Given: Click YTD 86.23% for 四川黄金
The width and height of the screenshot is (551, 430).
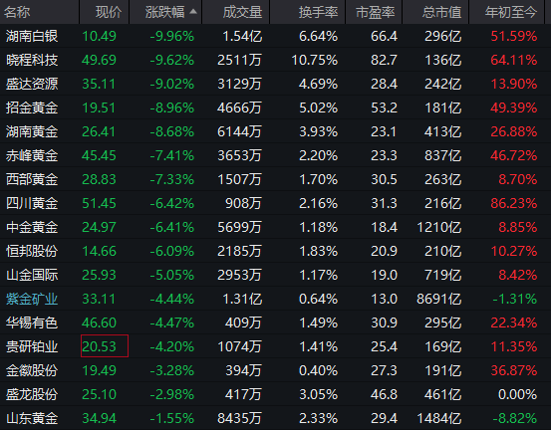Looking at the screenshot, I should pos(514,203).
